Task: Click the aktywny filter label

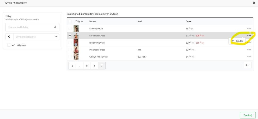Action: tap(21, 45)
